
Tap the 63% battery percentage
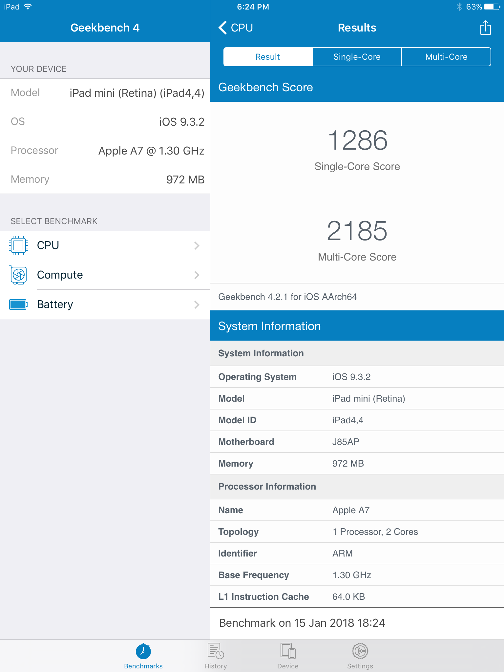click(x=474, y=7)
